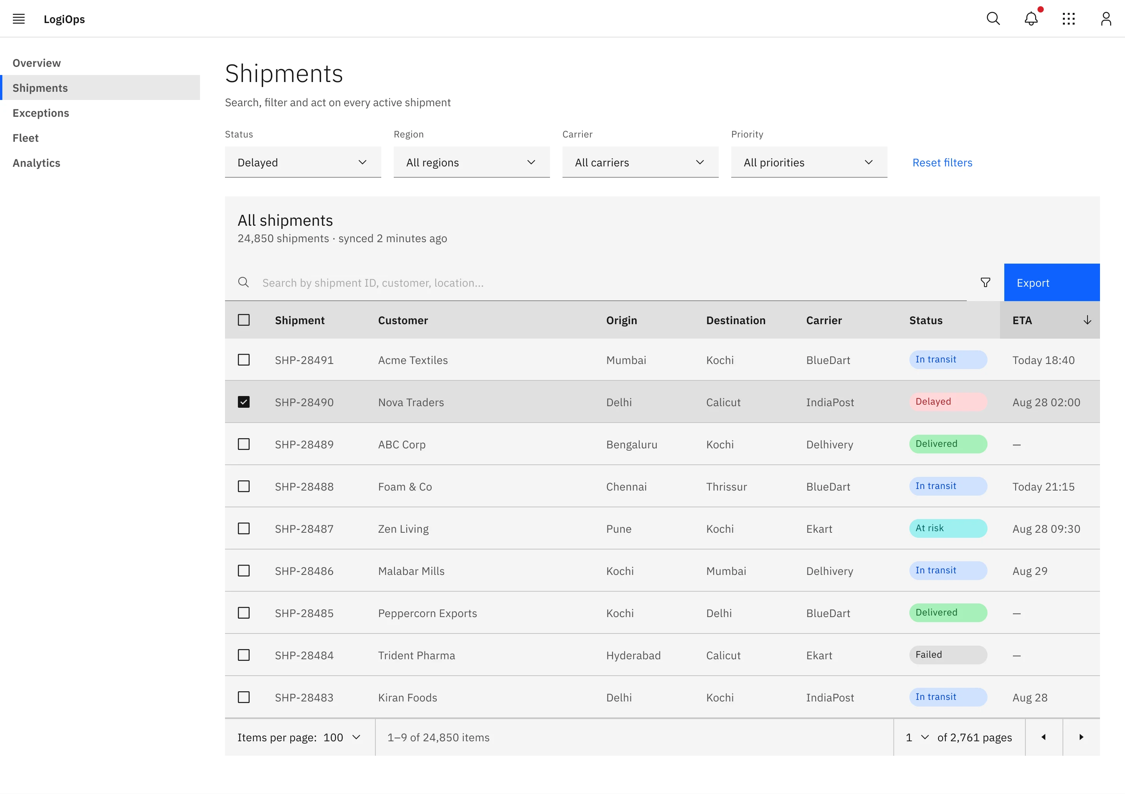
Task: Click the Delivered tag for SHP-28489
Action: coord(948,444)
